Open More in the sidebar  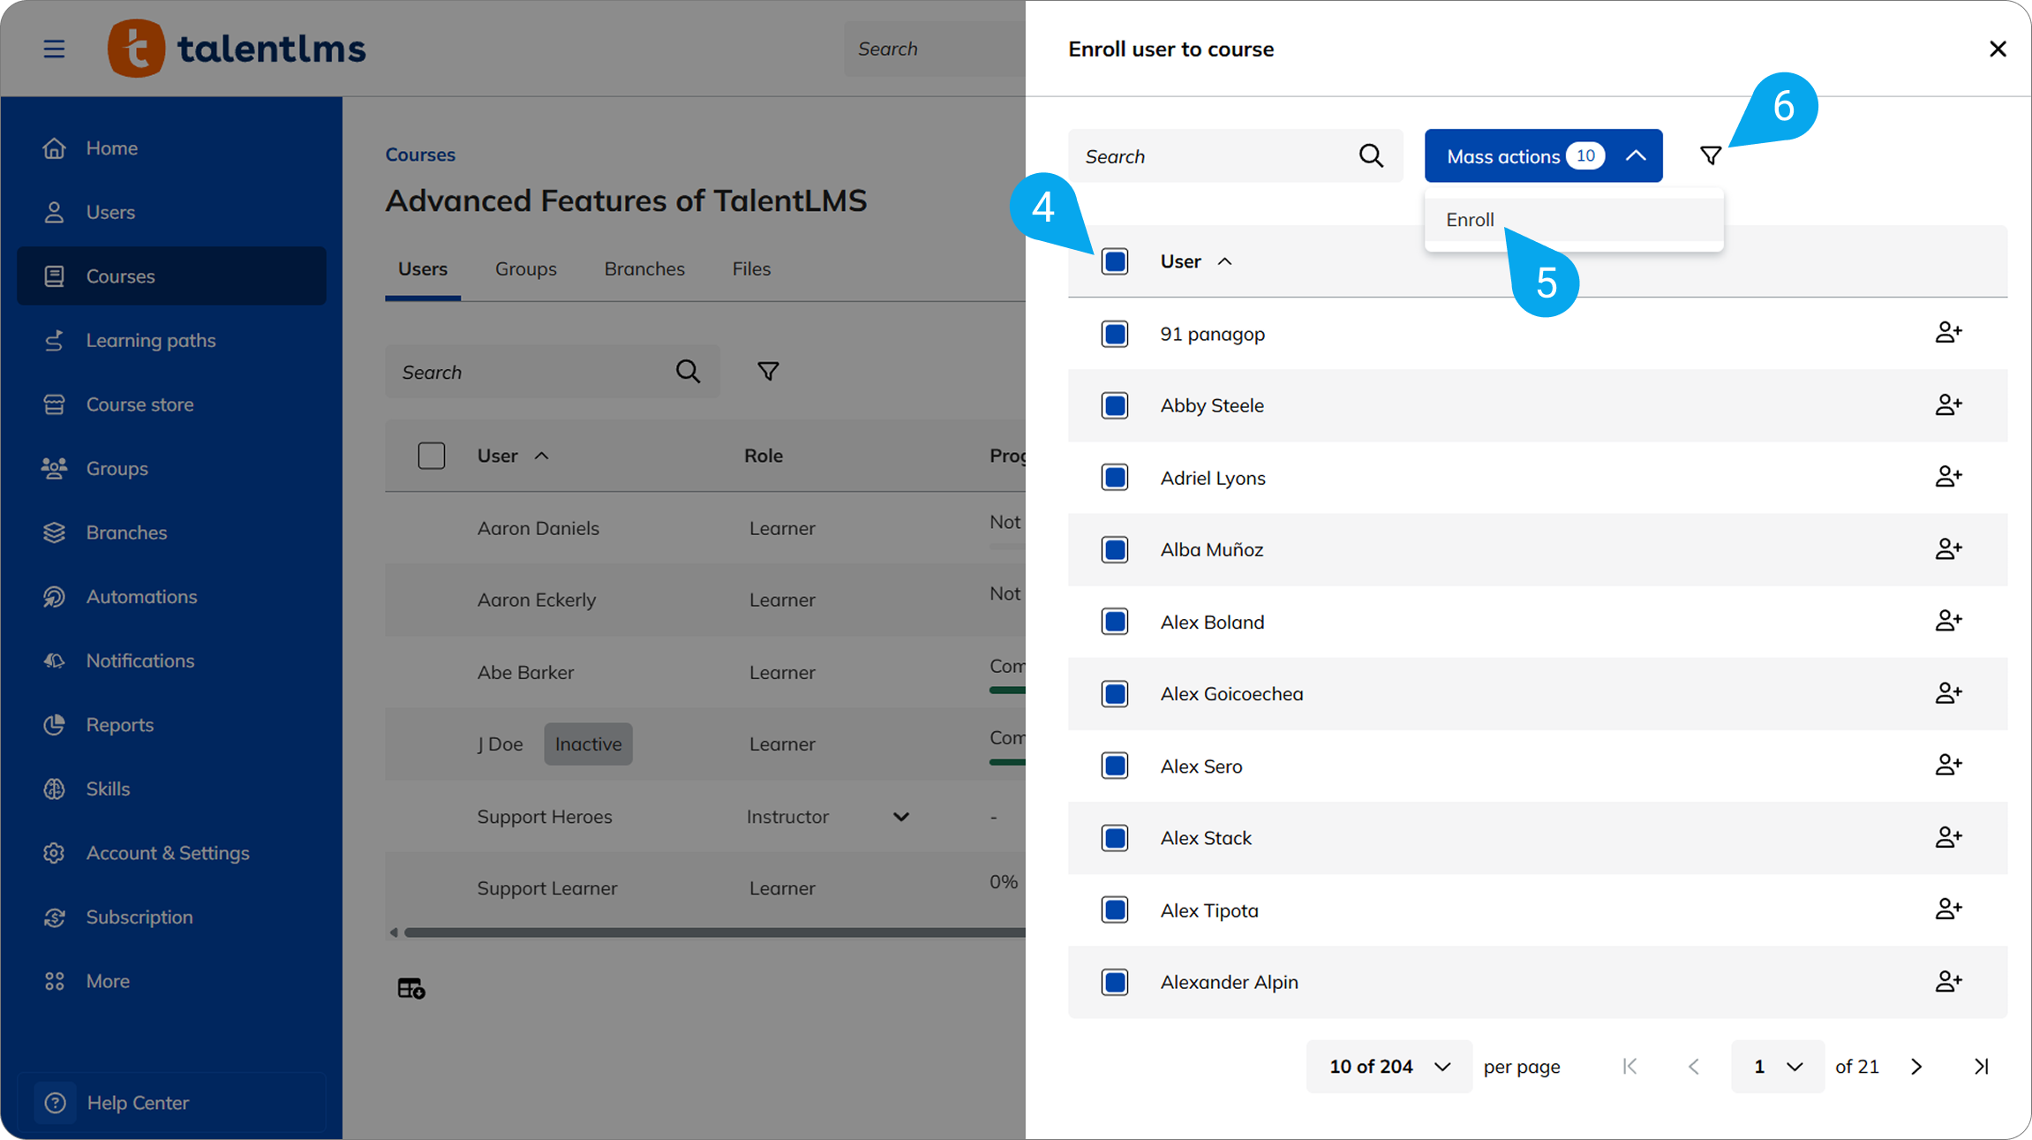171,981
